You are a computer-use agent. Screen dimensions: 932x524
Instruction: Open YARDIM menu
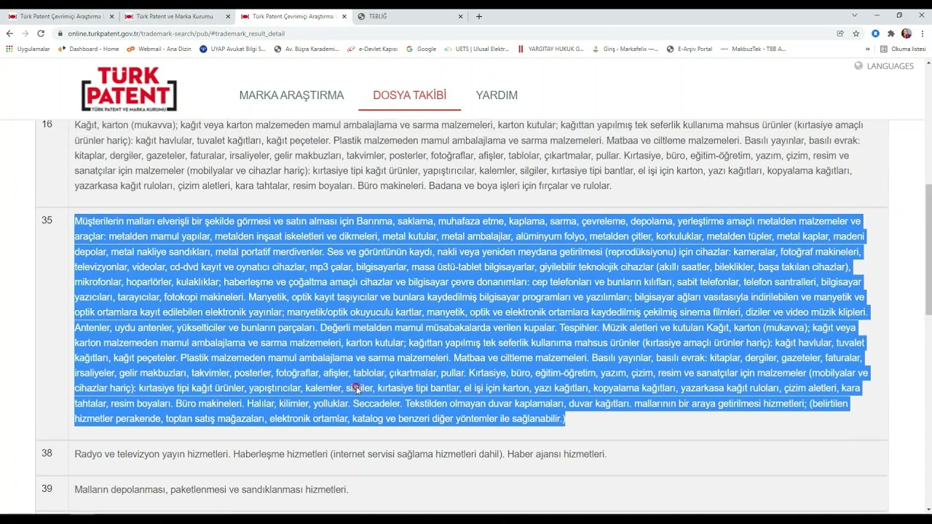[497, 95]
